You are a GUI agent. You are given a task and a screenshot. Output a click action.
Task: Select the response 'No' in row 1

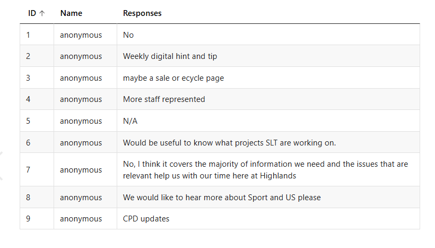(128, 35)
